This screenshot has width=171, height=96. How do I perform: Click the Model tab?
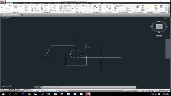(12, 89)
